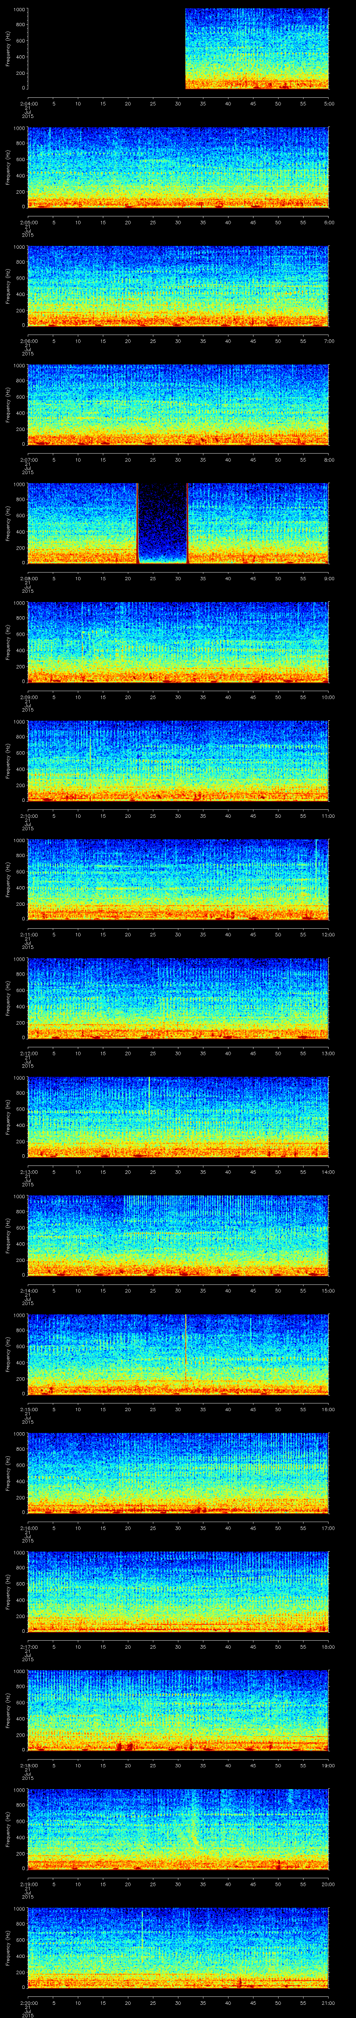Select the spectrogram panel starting at 2:18:00
This screenshot has height=2018, width=356.
pyautogui.click(x=178, y=1710)
